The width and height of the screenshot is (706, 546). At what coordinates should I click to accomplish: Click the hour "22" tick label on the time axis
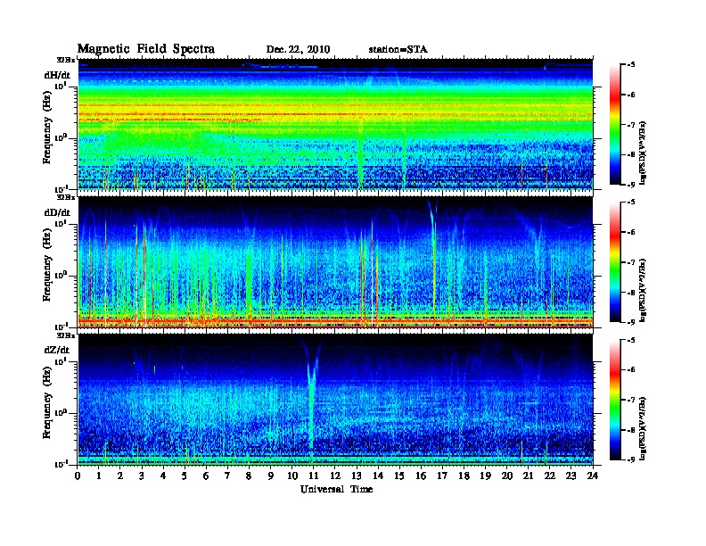coord(550,476)
